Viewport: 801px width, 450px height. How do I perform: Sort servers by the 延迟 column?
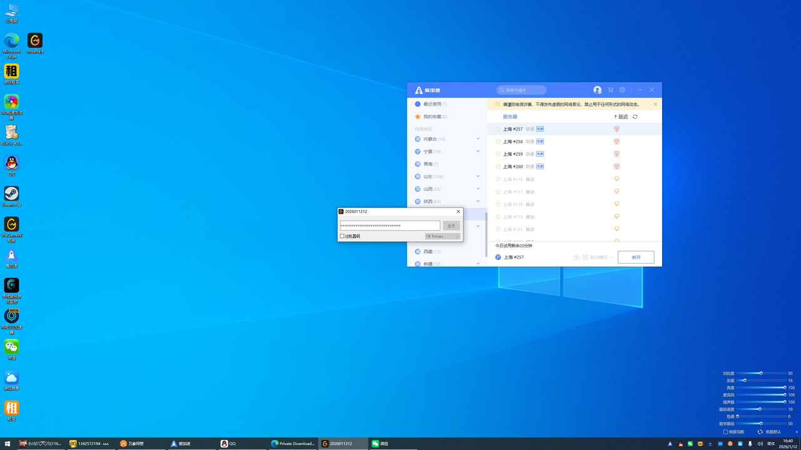[x=621, y=117]
